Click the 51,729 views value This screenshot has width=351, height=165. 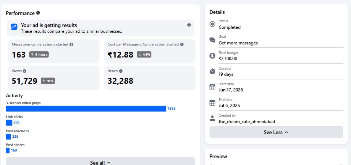pos(24,81)
